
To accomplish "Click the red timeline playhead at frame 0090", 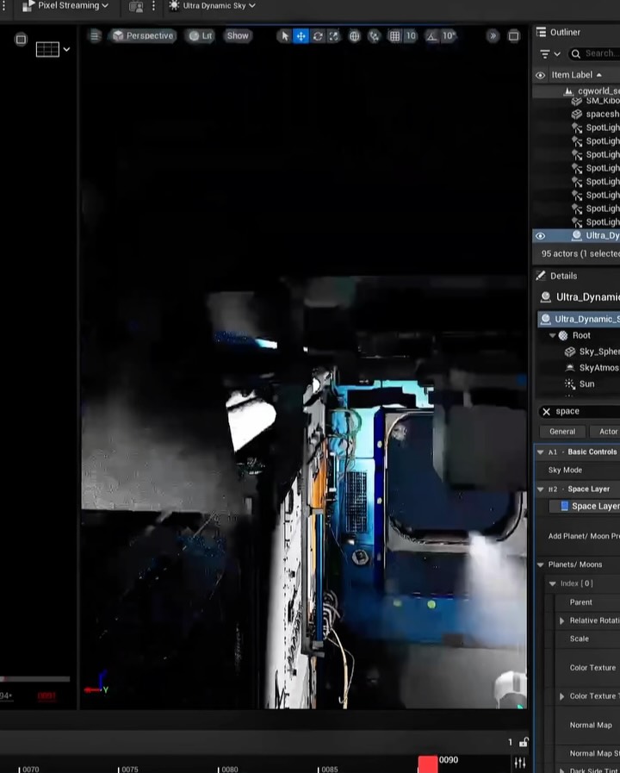I will tap(428, 764).
